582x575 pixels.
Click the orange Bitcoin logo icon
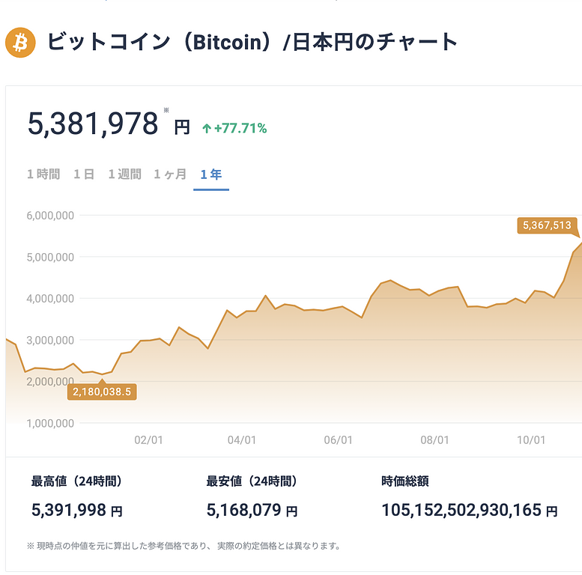[x=20, y=43]
